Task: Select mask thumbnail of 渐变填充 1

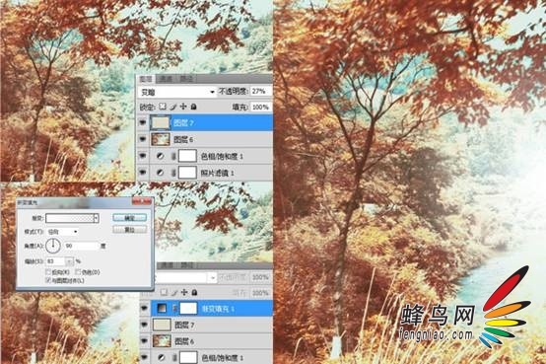Action: point(188,308)
